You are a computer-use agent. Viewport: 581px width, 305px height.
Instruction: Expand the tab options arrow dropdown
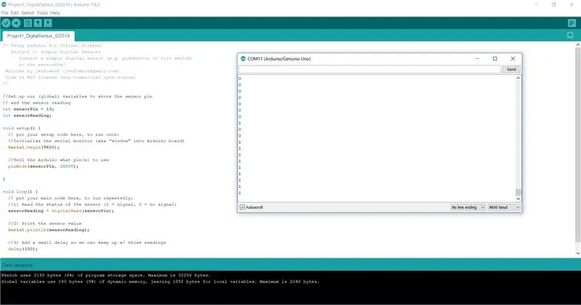570,36
